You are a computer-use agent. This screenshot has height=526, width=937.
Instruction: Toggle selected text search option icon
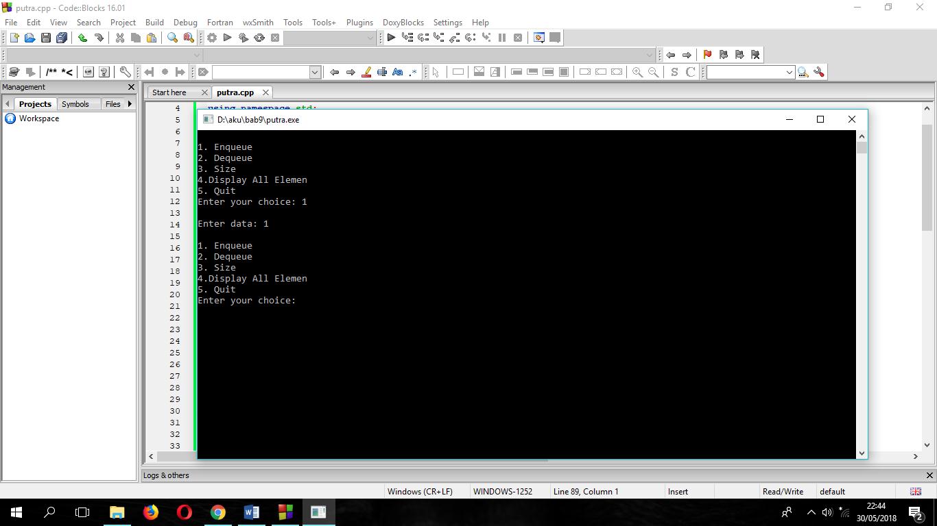click(382, 72)
